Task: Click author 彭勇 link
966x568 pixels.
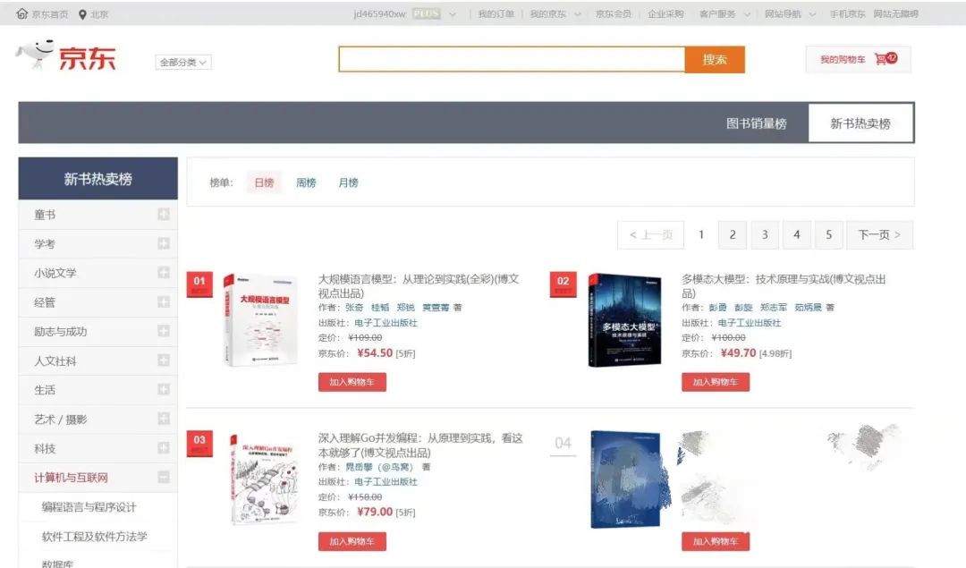Action: [x=717, y=307]
